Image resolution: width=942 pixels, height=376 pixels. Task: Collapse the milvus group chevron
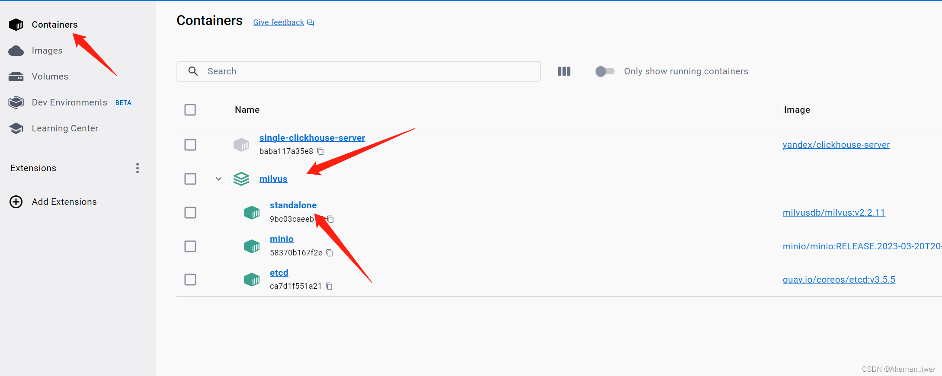coord(219,179)
